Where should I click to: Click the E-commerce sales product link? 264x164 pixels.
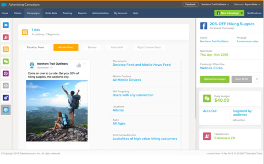tap(247, 42)
